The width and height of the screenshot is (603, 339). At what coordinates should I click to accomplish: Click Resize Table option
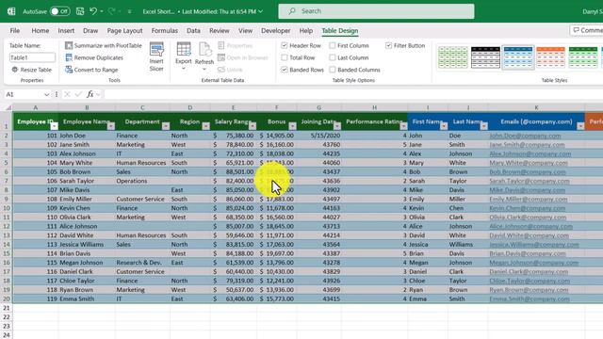[x=31, y=70]
